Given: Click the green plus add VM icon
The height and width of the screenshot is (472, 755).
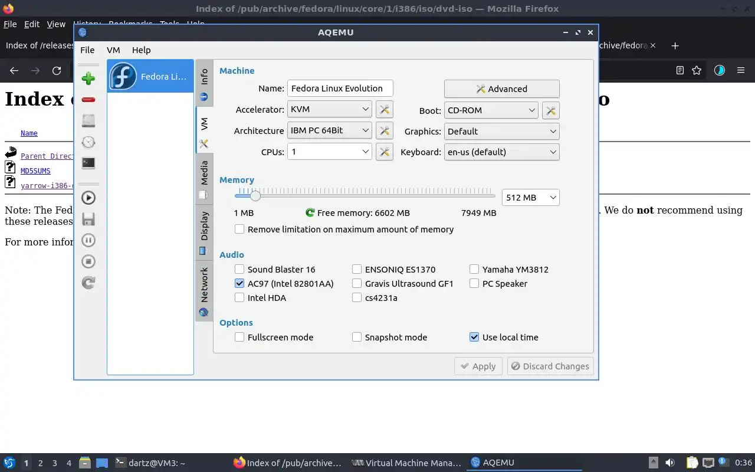Looking at the screenshot, I should (x=88, y=78).
